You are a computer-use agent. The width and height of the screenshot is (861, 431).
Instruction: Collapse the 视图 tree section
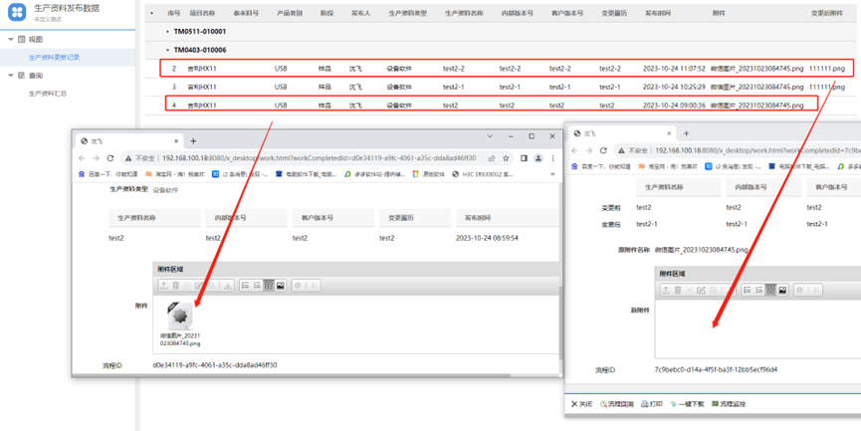(x=11, y=40)
